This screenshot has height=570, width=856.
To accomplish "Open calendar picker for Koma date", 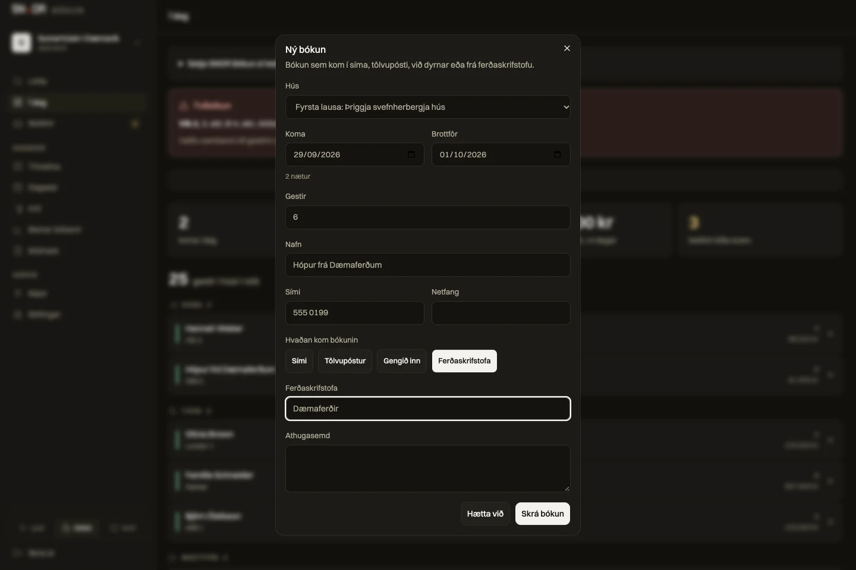I will click(x=411, y=154).
